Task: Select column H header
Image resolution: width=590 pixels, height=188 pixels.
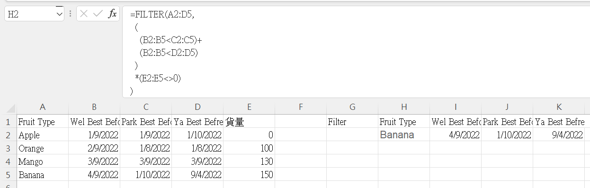Action: (x=404, y=107)
